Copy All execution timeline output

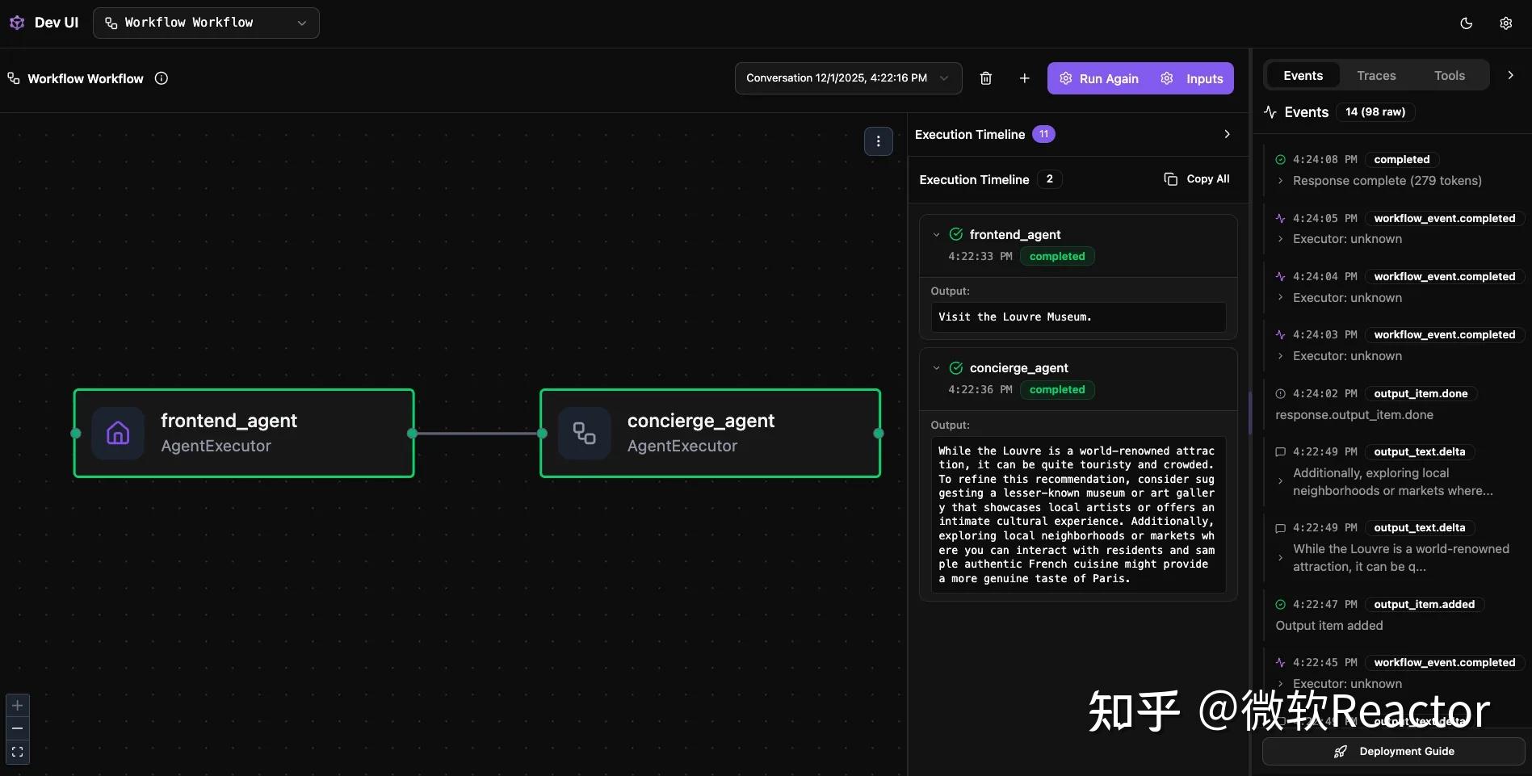(x=1198, y=178)
